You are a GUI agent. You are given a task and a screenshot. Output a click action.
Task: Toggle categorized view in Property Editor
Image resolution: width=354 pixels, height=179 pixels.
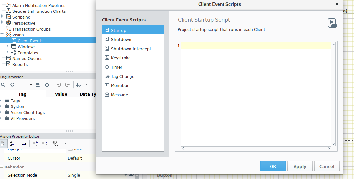tap(3, 144)
